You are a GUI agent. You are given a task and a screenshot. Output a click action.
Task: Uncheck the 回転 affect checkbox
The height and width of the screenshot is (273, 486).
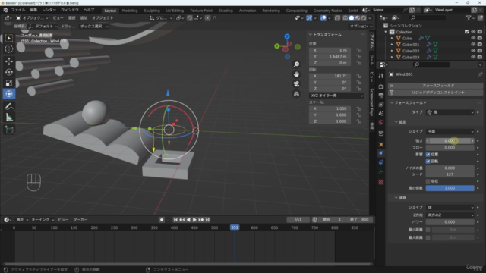click(428, 162)
